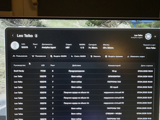Click the Предупреждение action cell
Viewport: 160px width, 120px height.
[x=76, y=71]
